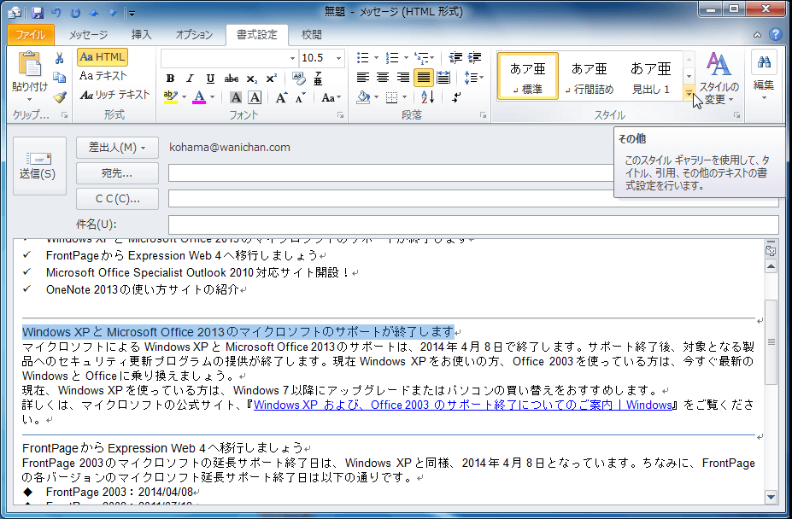Select the 行間詰め style
Image resolution: width=792 pixels, height=519 pixels.
589,76
